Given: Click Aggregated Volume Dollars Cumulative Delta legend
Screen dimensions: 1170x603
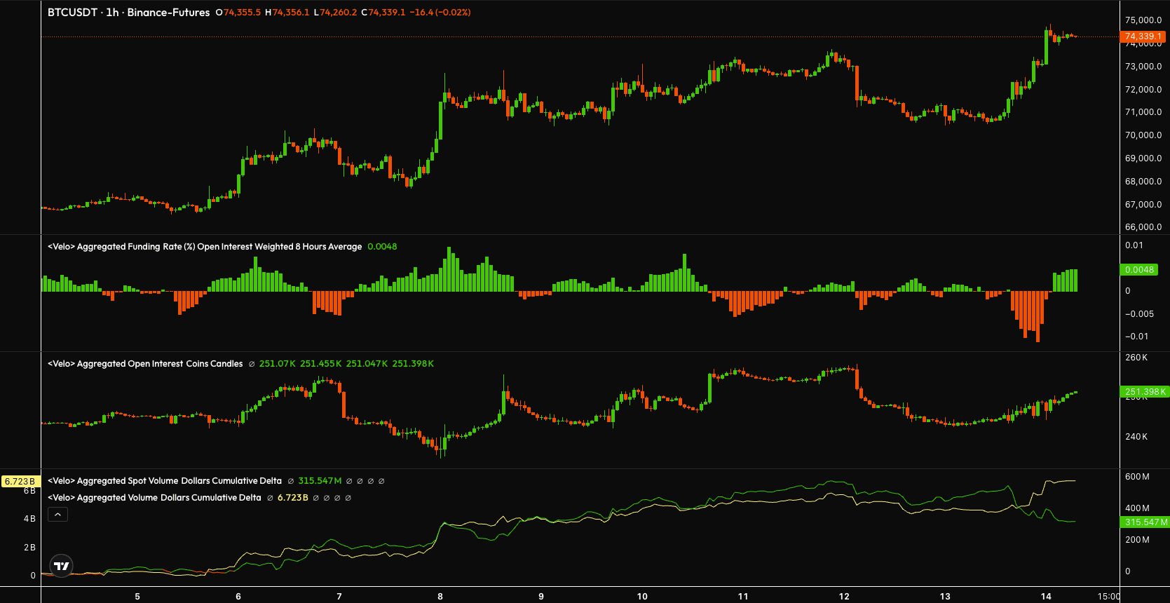Looking at the screenshot, I should [x=154, y=498].
